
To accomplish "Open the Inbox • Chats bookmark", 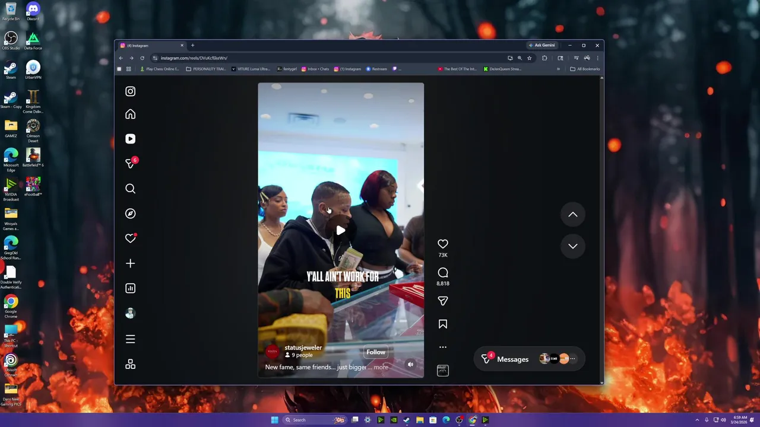I will click(x=315, y=69).
